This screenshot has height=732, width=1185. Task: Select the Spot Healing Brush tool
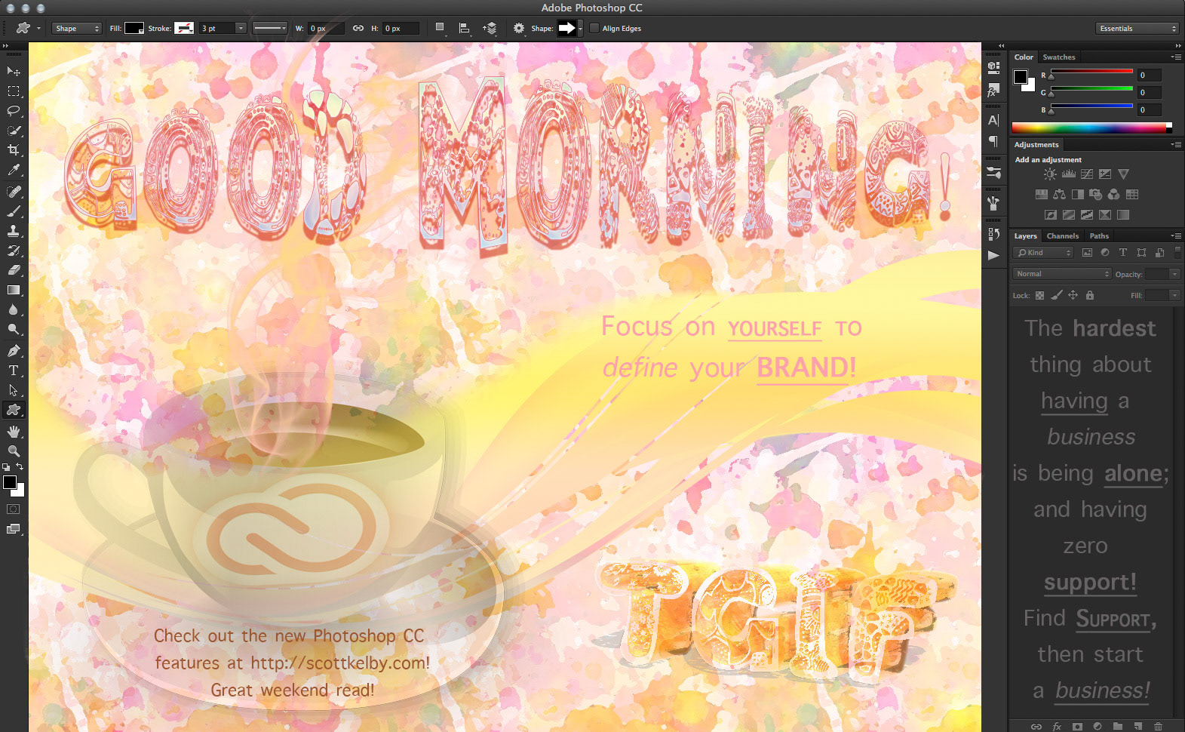click(14, 192)
